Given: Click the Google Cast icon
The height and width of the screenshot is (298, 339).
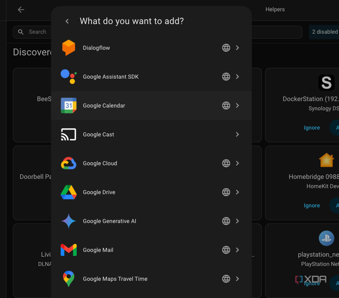Looking at the screenshot, I should pyautogui.click(x=69, y=134).
